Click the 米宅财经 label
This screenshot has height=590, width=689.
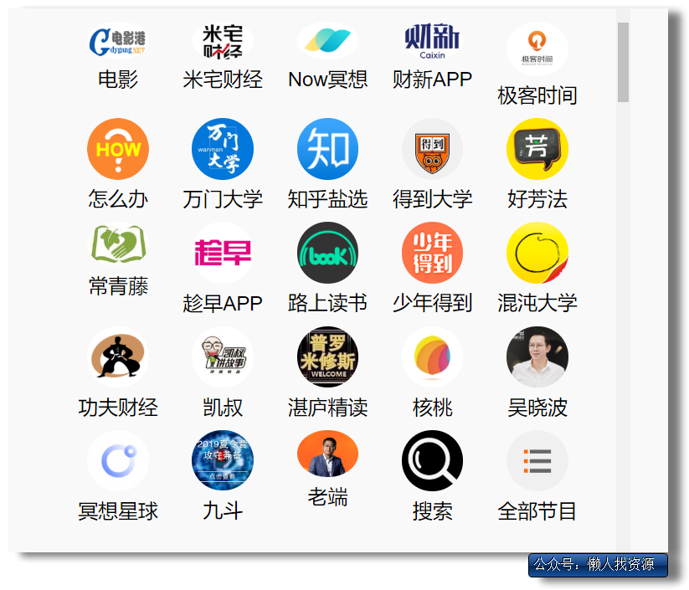[223, 80]
